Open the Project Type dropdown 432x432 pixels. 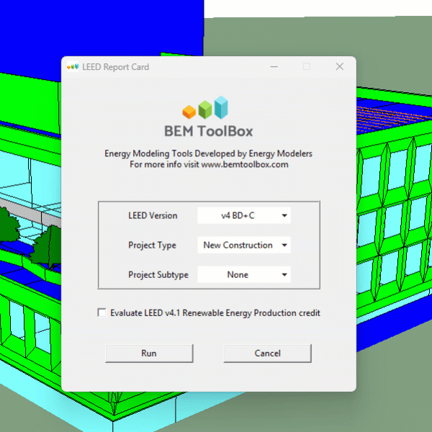tap(244, 245)
